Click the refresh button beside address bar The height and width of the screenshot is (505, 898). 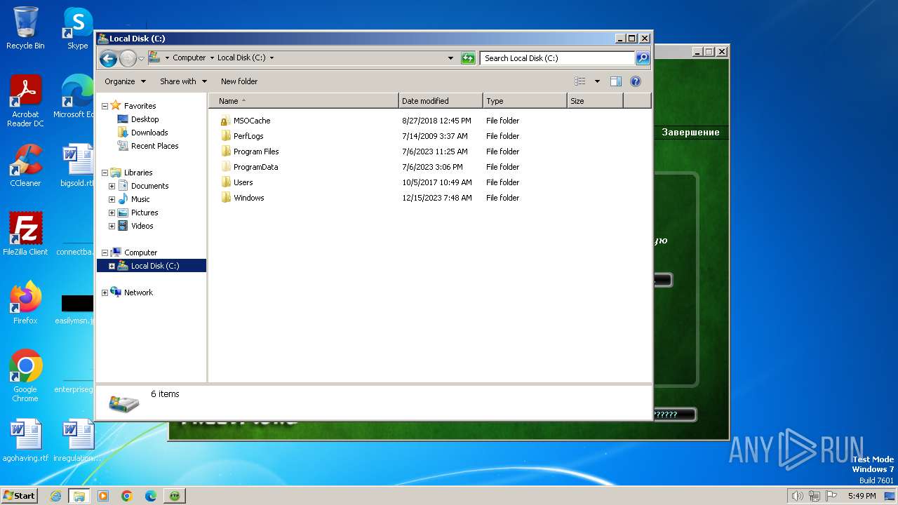[468, 58]
